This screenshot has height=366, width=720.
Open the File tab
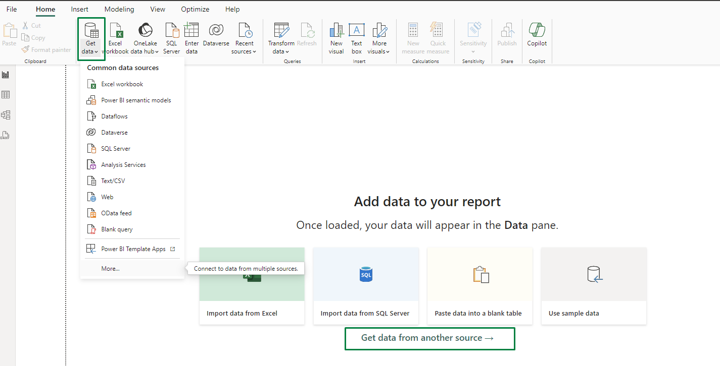click(x=12, y=10)
